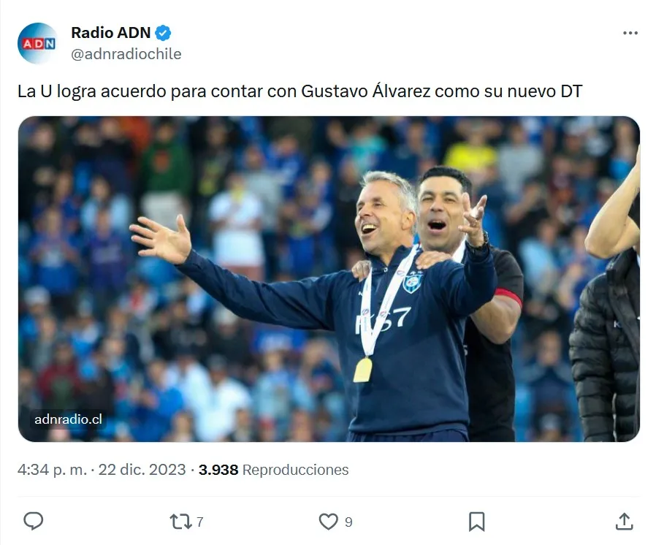Click the like count 9
The image size is (656, 545).
coord(348,522)
